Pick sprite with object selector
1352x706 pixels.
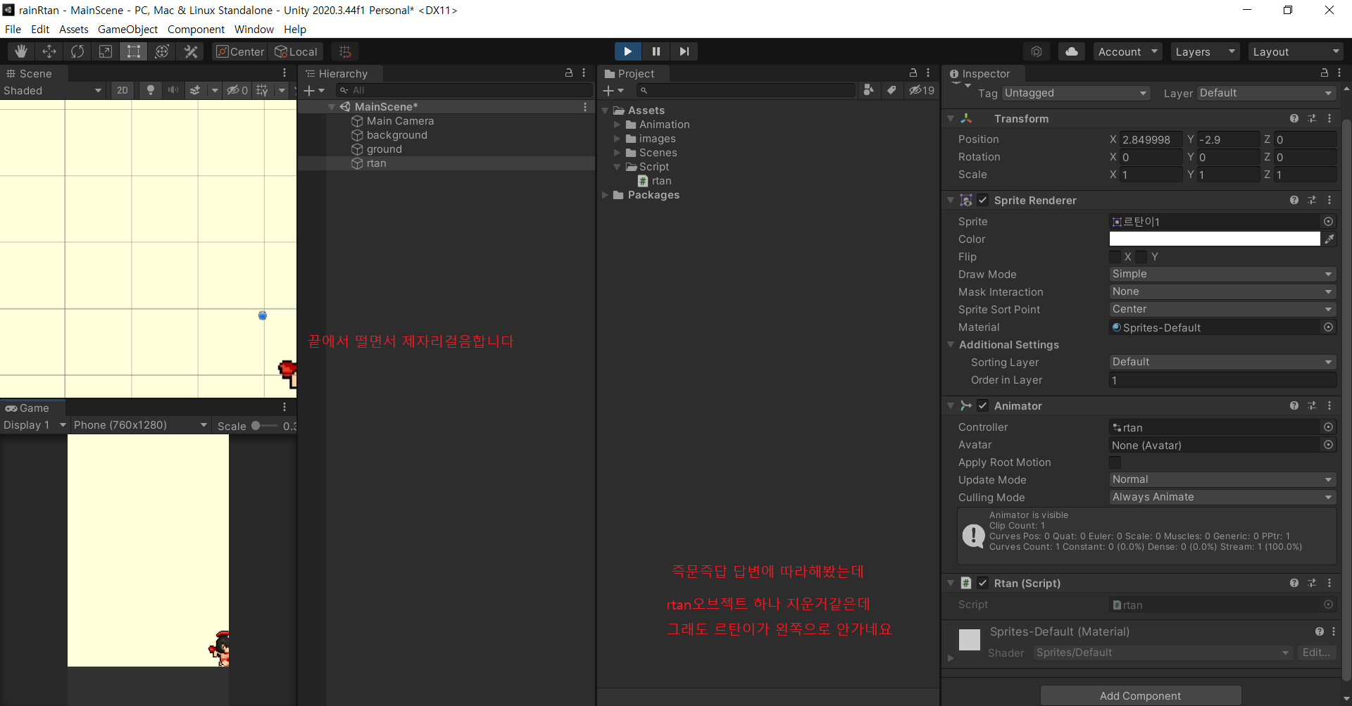coord(1329,221)
